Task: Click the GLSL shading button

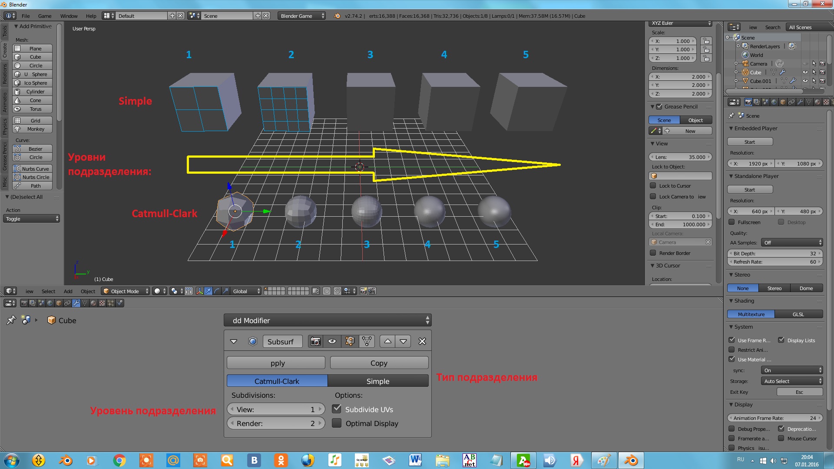Action: (x=798, y=314)
